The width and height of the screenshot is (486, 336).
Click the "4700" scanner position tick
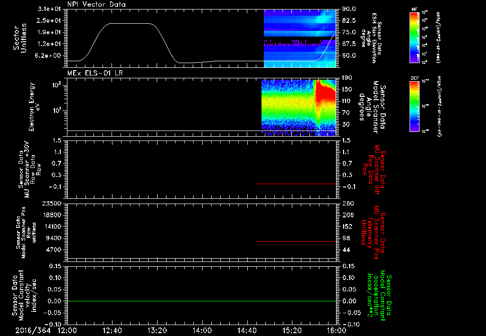click(54, 250)
